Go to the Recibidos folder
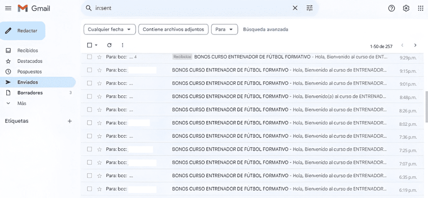Viewport: 428px width, 198px height. (28, 51)
